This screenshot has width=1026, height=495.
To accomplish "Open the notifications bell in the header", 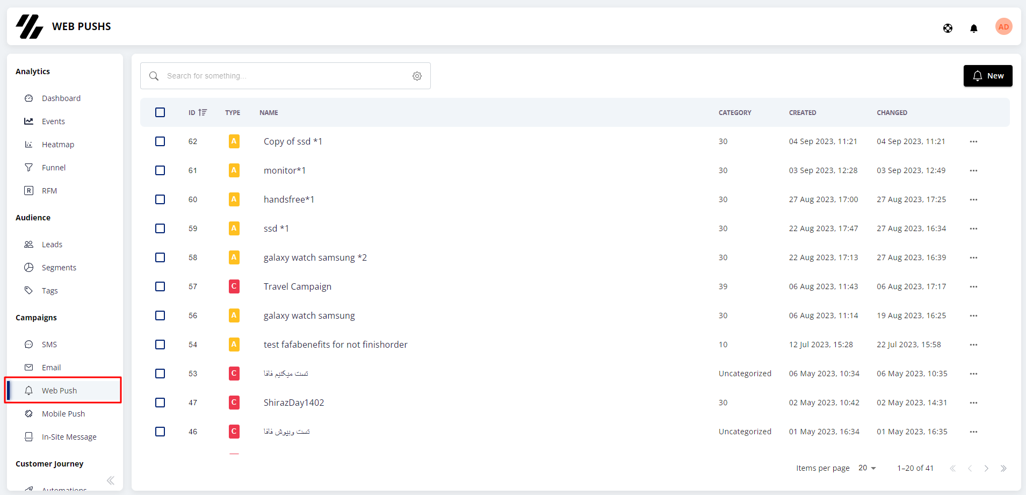I will [x=973, y=28].
